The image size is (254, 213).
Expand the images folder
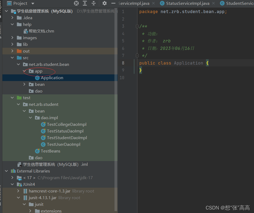pos(12,38)
